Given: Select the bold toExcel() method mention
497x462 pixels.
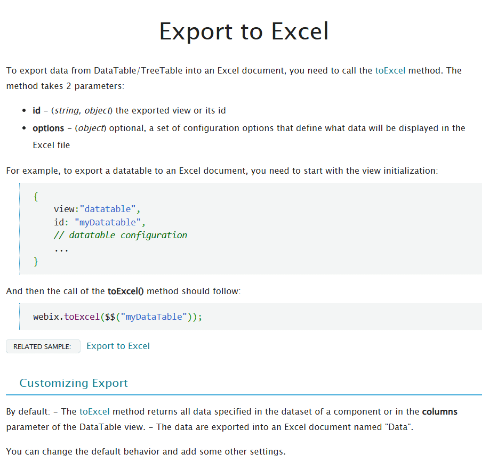Looking at the screenshot, I should click(125, 291).
